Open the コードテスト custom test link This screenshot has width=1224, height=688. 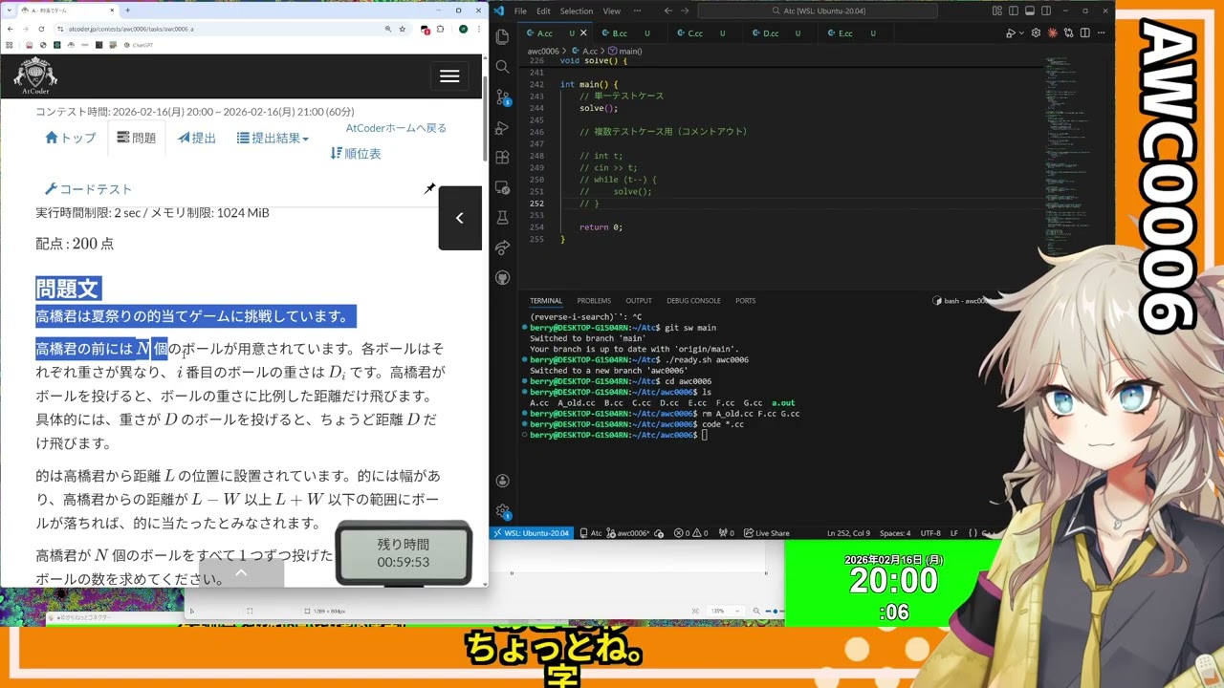click(x=88, y=189)
